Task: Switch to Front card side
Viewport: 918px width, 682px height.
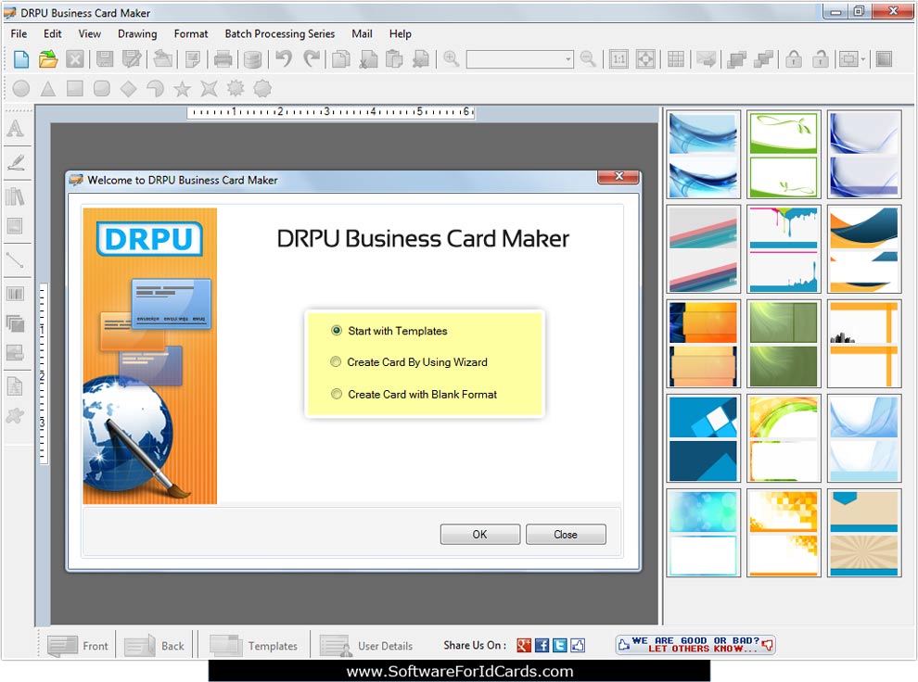Action: coord(78,646)
